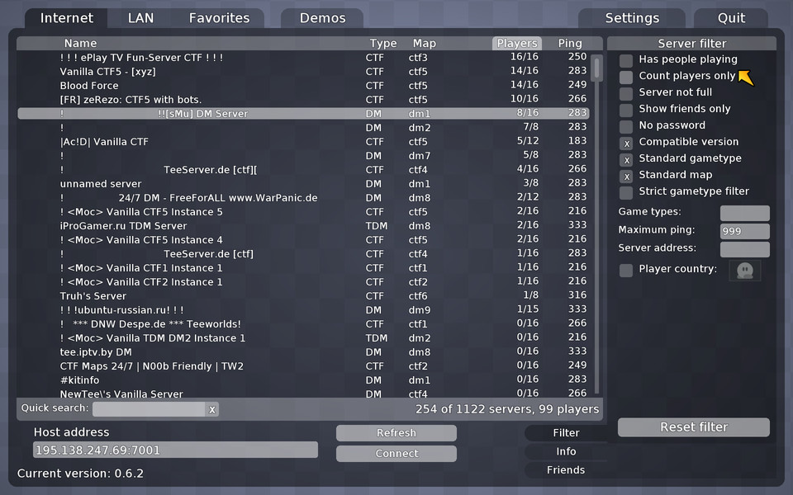Image resolution: width=793 pixels, height=495 pixels.
Task: Switch to the Internet tab
Action: [x=66, y=18]
